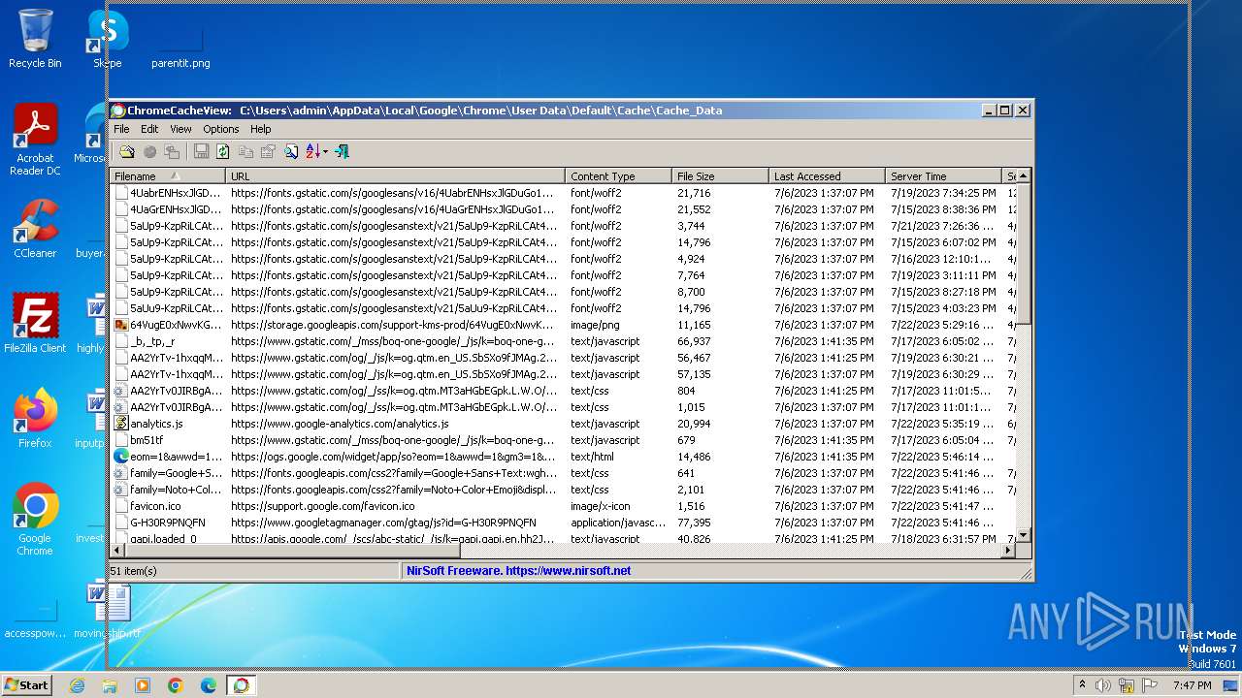Open the Chrome taskbar icon
Image resolution: width=1242 pixels, height=698 pixels.
coord(176,685)
